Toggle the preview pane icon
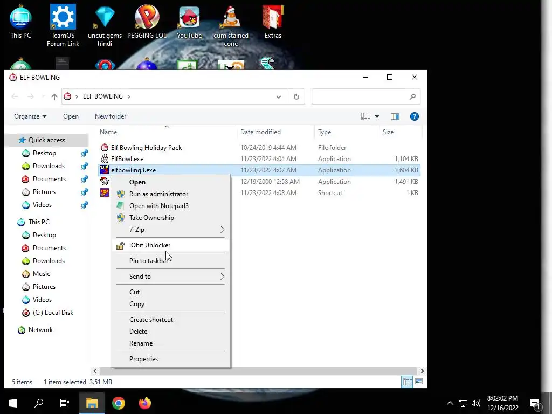This screenshot has height=414, width=552. 395,116
